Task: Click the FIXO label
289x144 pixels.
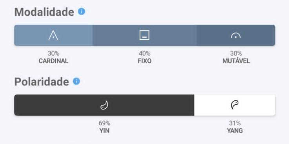Action: pos(144,61)
